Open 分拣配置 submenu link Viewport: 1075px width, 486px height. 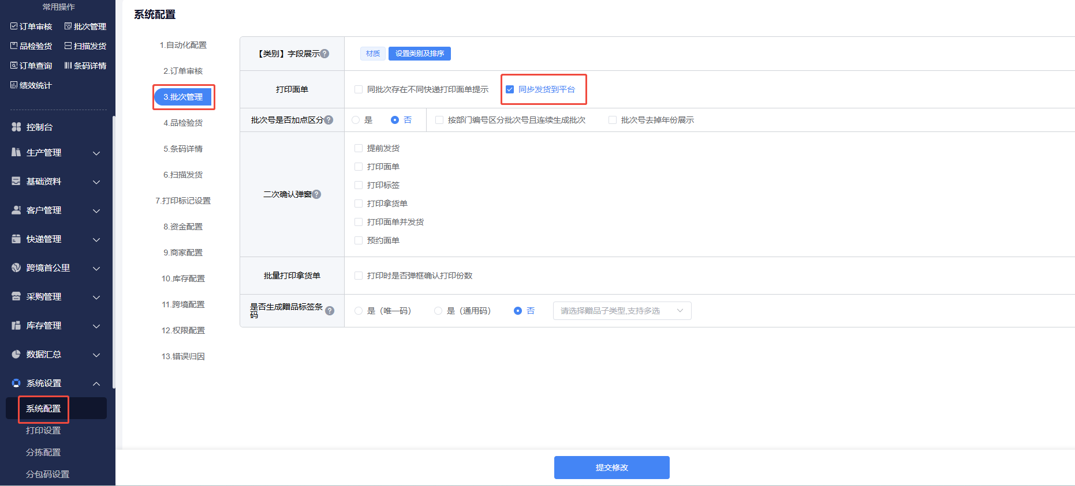point(43,452)
